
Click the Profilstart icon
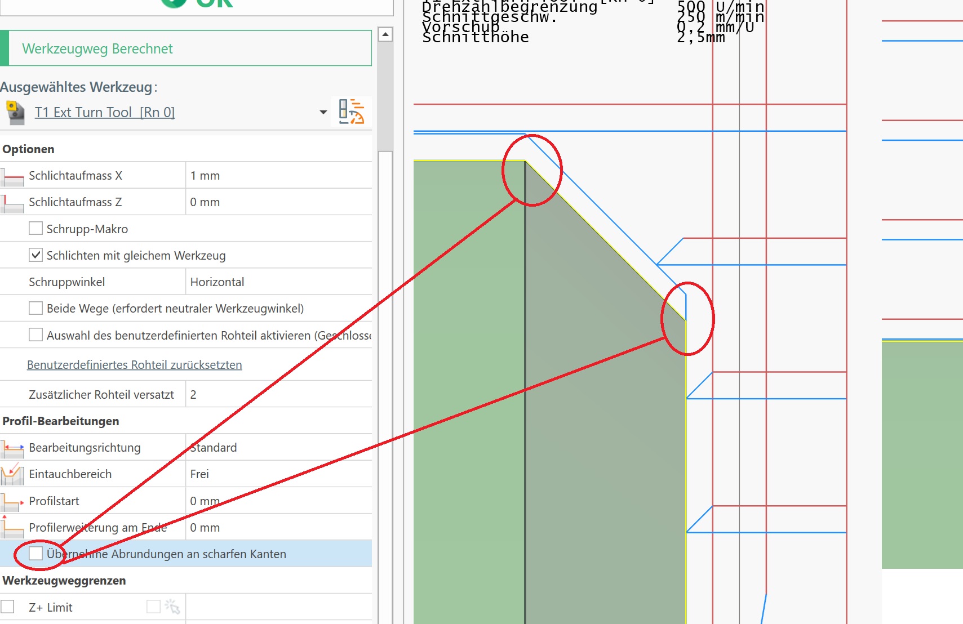coord(12,501)
